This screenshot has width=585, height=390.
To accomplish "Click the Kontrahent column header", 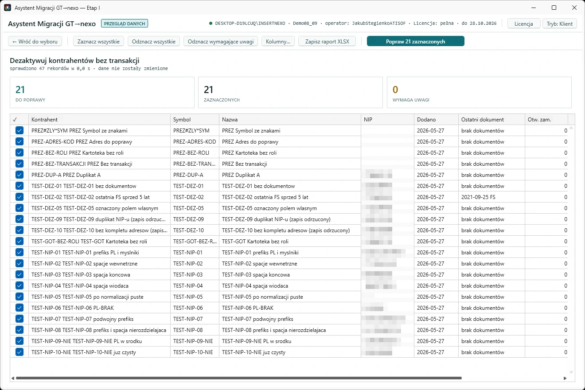I will 100,120.
